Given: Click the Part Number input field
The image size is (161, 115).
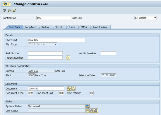Looking at the screenshot, I should [45, 53].
